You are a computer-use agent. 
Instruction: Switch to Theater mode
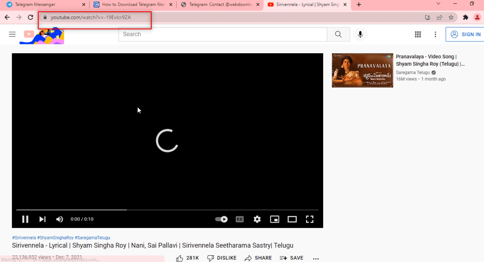tap(292, 219)
